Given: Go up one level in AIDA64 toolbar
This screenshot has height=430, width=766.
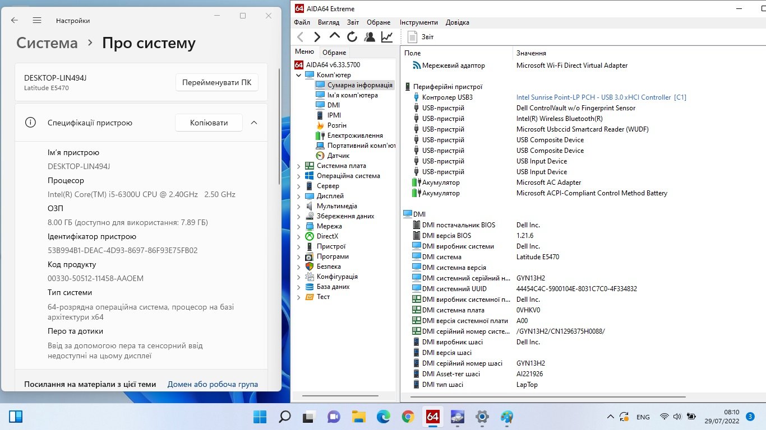Looking at the screenshot, I should (335, 36).
